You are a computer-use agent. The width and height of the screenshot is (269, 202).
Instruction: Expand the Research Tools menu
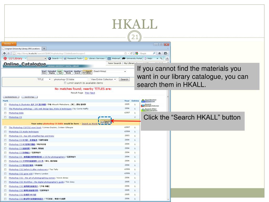point(74,58)
